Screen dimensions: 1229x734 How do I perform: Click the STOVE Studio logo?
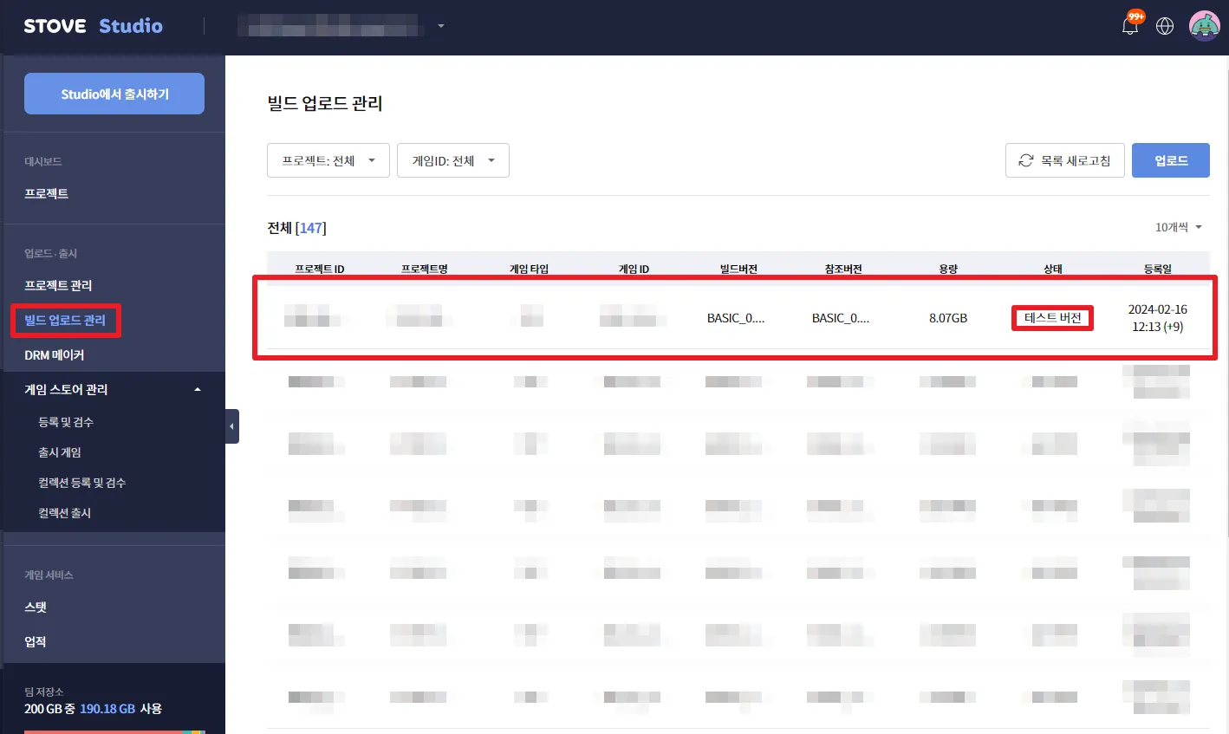[x=94, y=26]
